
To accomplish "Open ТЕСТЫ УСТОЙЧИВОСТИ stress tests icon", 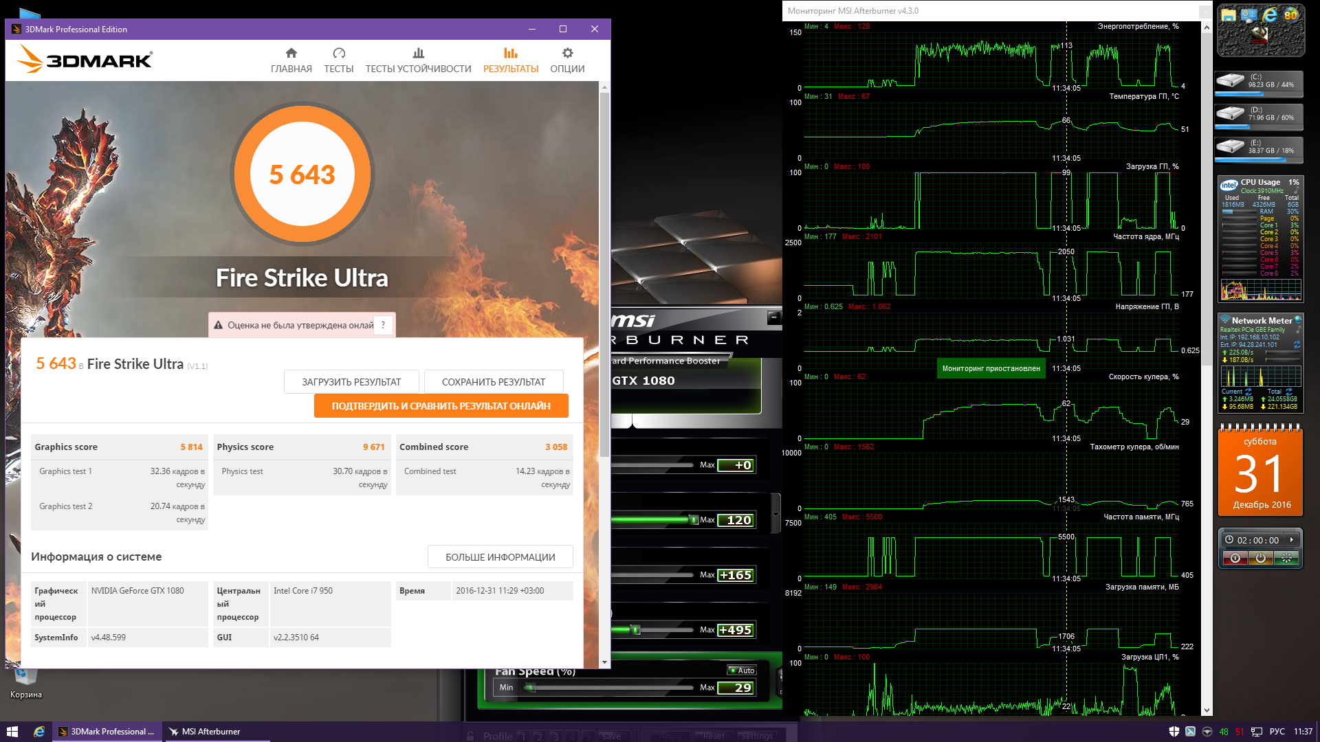I will pos(418,54).
